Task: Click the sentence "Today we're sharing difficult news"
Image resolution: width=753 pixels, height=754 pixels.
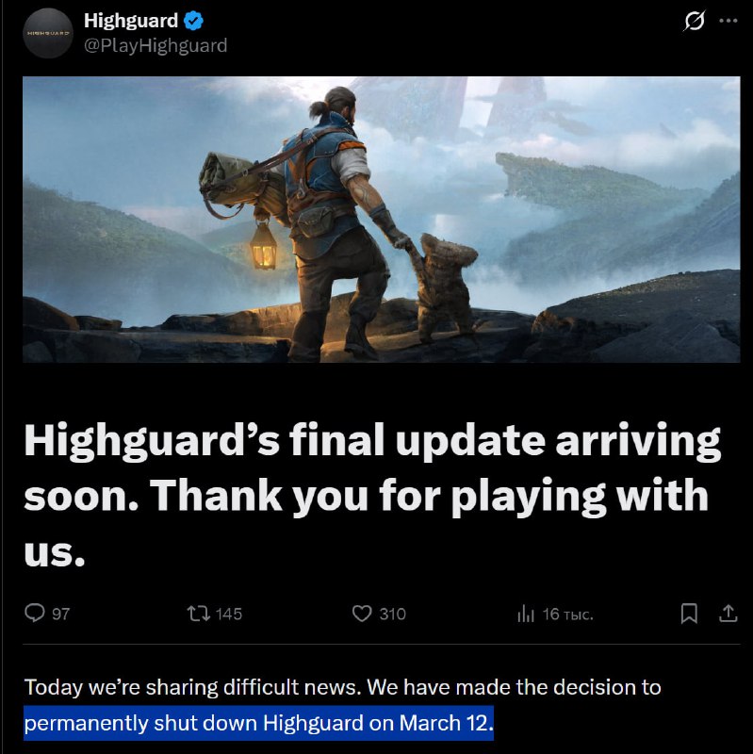Action: (192, 687)
